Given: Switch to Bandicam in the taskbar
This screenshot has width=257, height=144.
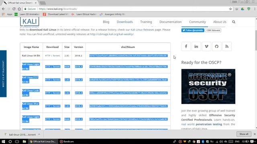Looking at the screenshot, I should [67, 142].
